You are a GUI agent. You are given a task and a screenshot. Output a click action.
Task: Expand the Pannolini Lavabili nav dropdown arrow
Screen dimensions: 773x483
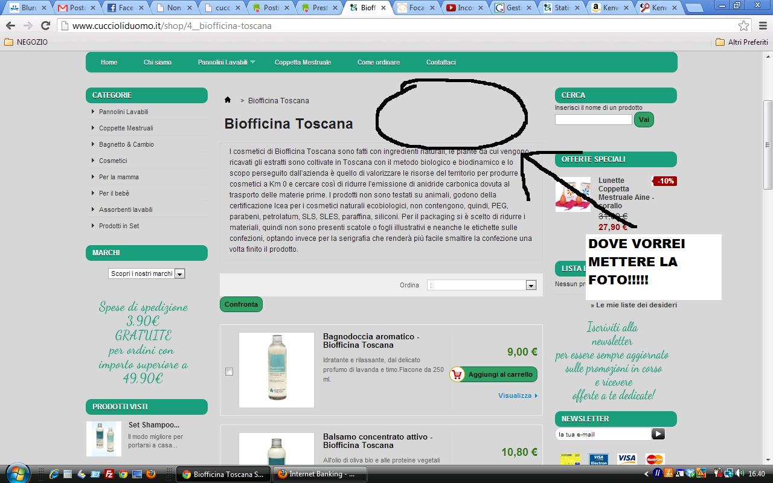tap(252, 62)
